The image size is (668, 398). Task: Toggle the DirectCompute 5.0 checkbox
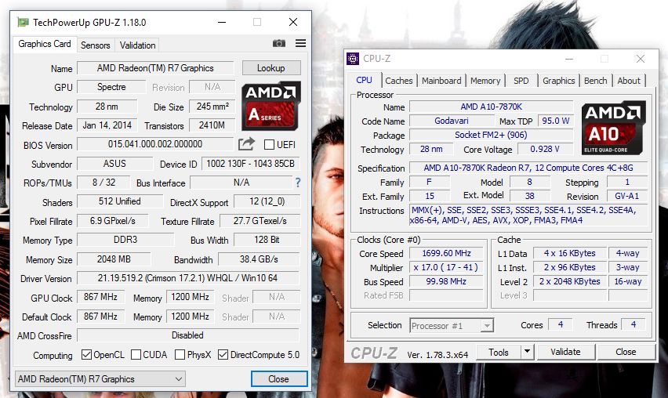tap(223, 355)
